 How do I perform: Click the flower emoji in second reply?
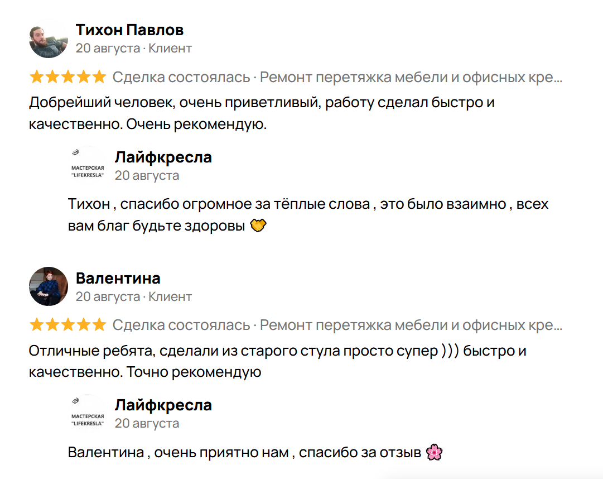click(x=433, y=452)
